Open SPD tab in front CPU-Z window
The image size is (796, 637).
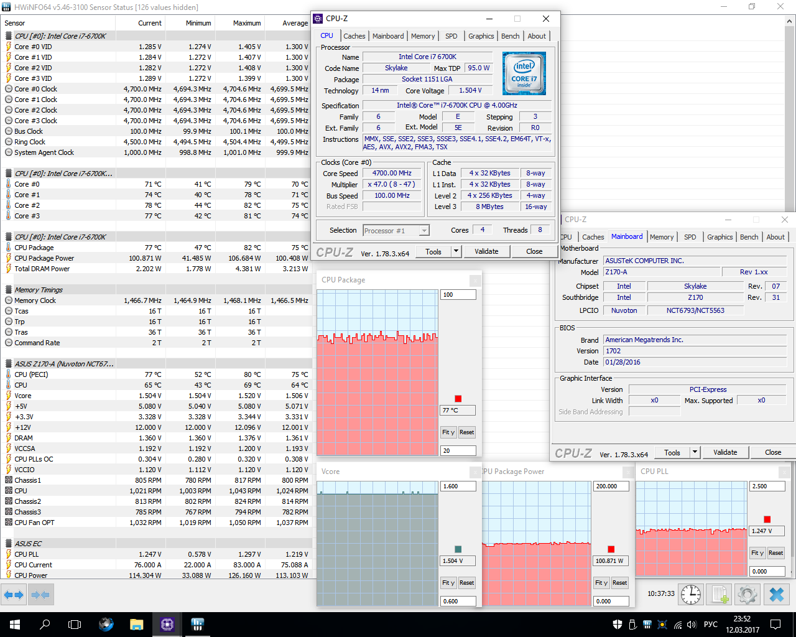(451, 36)
